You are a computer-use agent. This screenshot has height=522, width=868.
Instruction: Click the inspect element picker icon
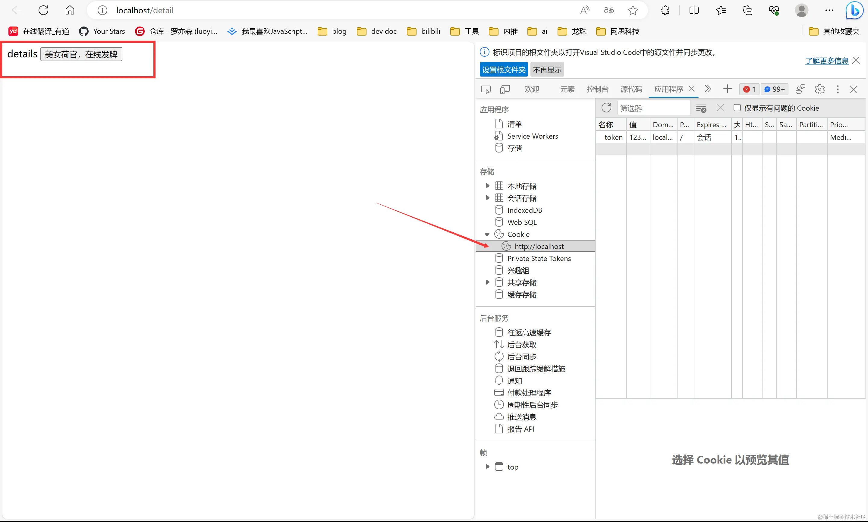click(x=485, y=89)
